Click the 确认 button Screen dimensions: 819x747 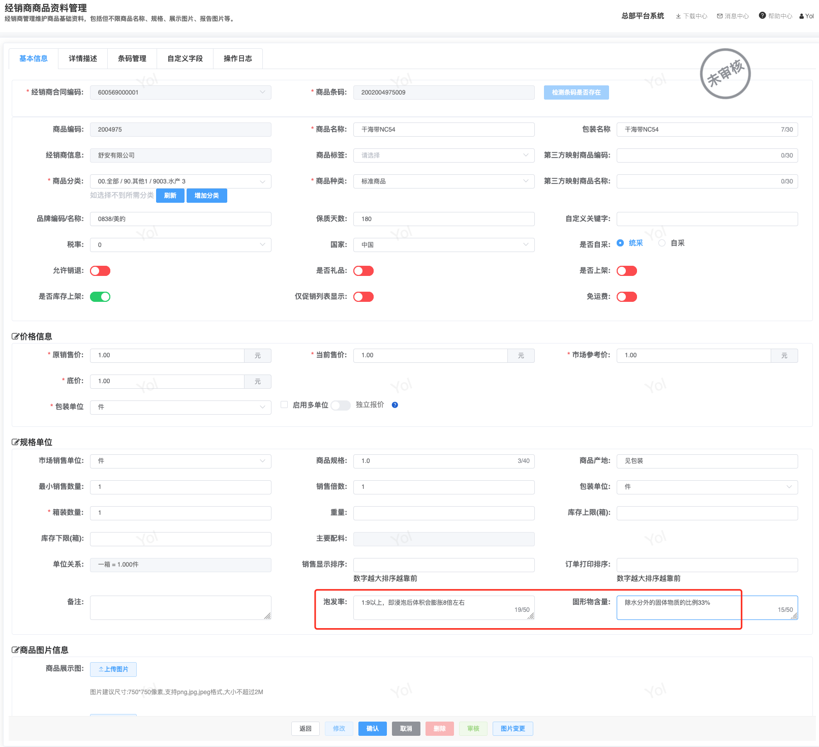click(x=373, y=729)
